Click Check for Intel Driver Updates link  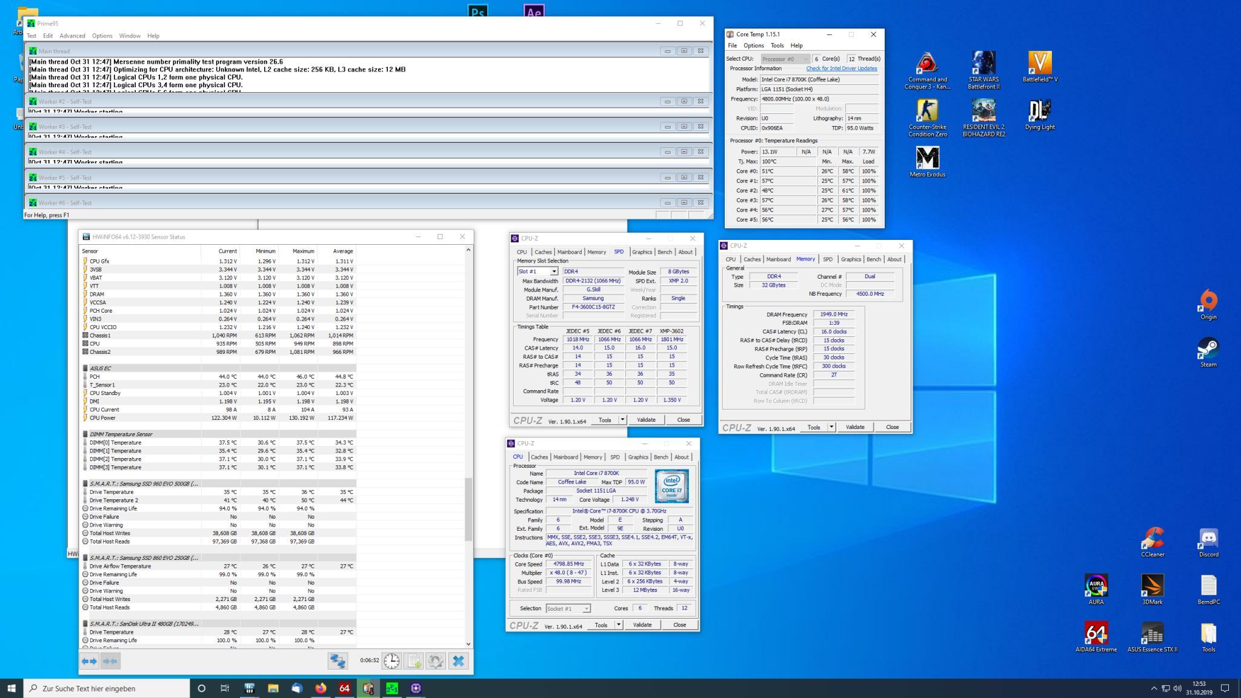click(841, 68)
